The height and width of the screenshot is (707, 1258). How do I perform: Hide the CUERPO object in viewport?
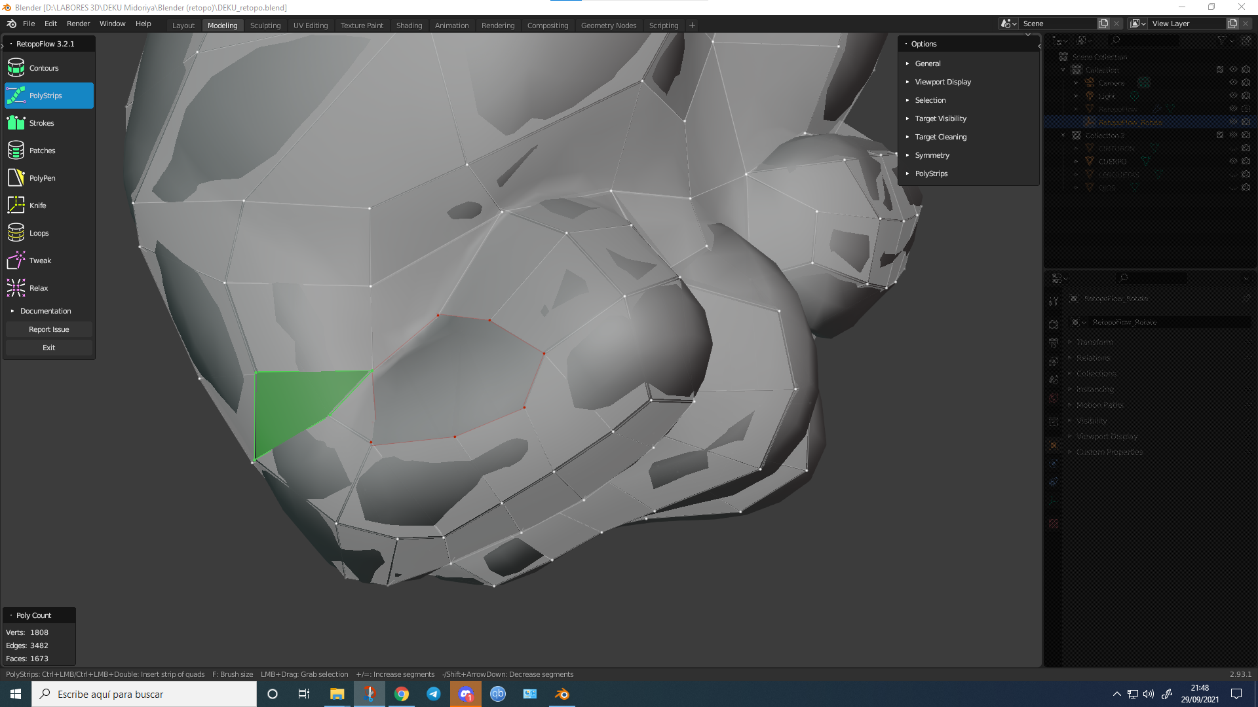pos(1233,161)
